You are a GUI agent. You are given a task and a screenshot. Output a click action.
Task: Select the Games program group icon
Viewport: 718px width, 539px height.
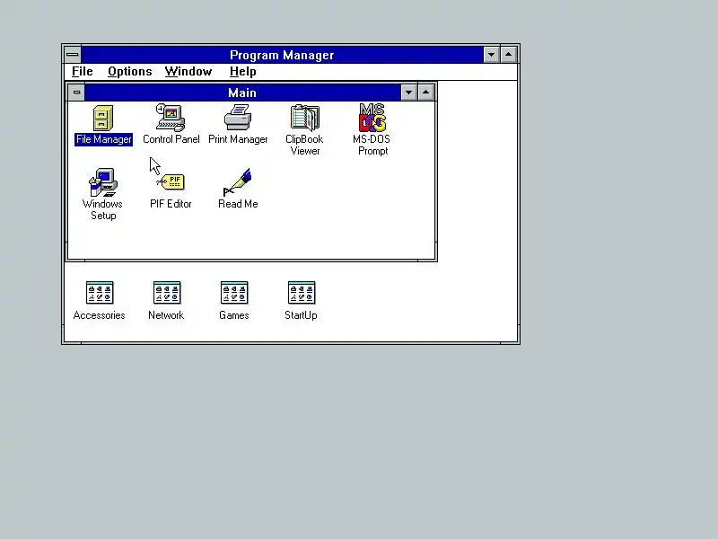(234, 293)
